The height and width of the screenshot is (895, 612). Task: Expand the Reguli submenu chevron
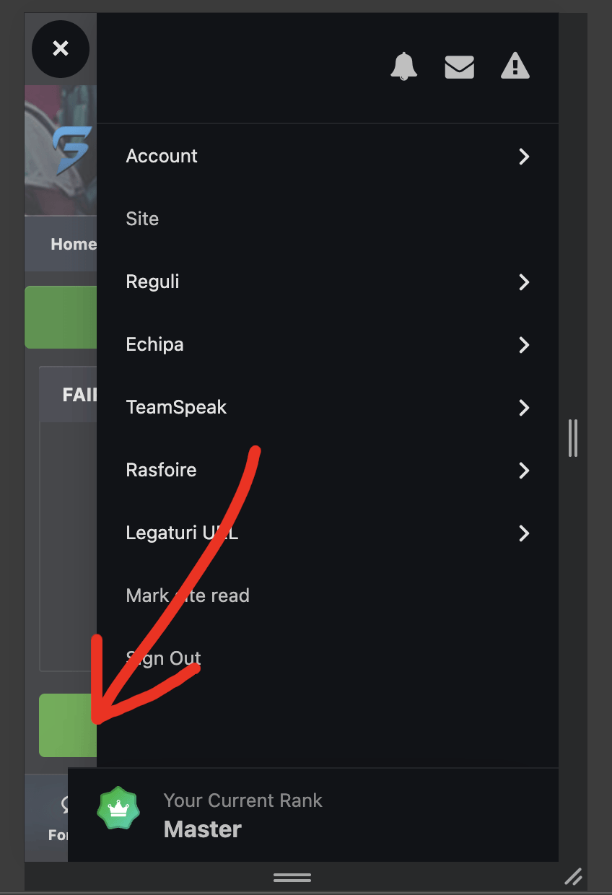525,282
